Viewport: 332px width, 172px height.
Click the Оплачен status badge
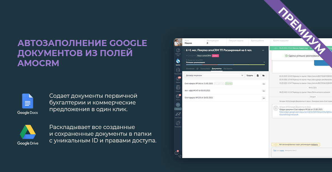coord(229,83)
